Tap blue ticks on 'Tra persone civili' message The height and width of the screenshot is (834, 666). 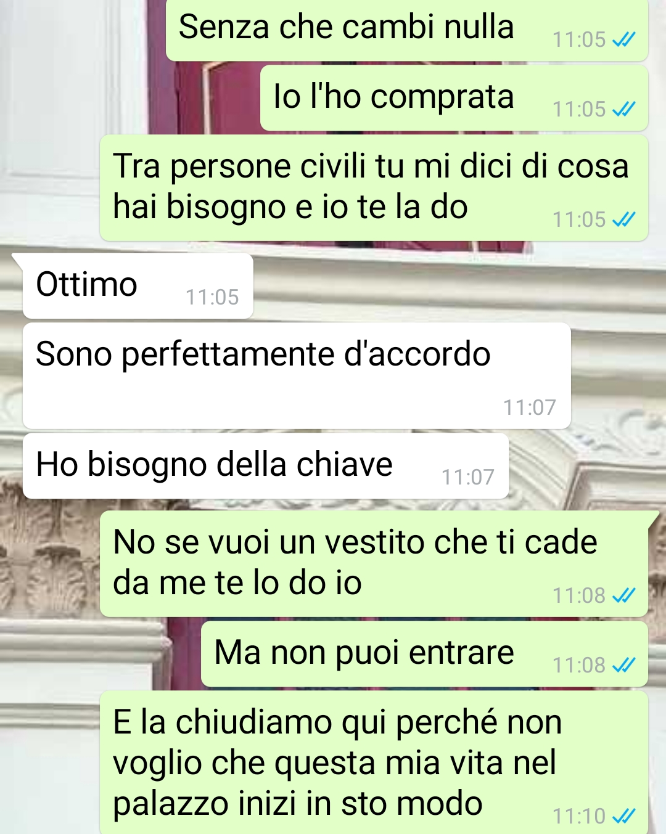(623, 219)
